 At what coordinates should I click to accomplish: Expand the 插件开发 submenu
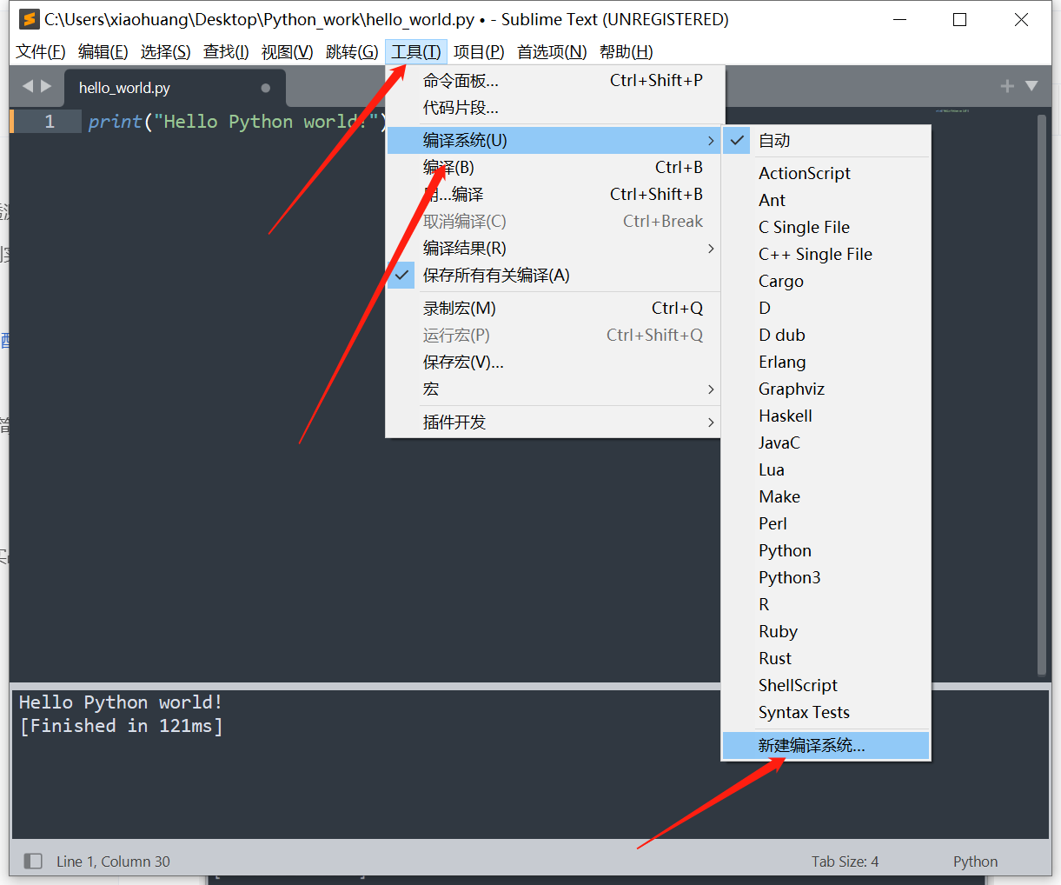554,422
